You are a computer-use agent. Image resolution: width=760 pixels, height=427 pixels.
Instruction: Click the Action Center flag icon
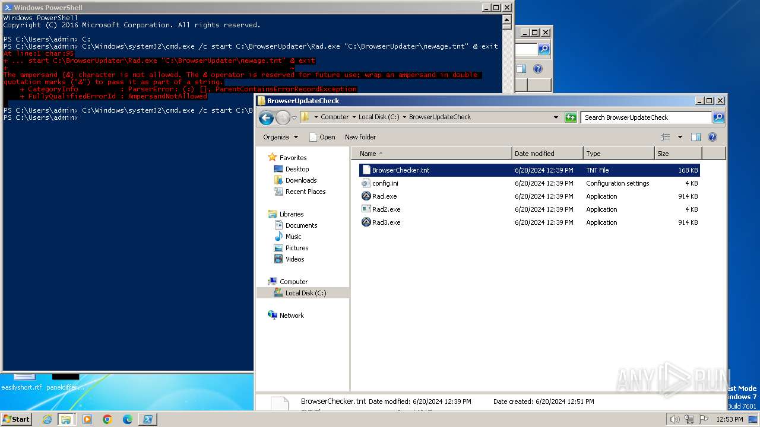point(704,419)
